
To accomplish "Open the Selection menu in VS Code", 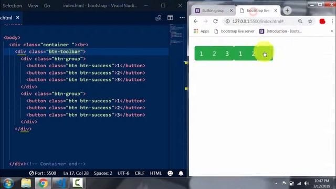I will 12,6.
